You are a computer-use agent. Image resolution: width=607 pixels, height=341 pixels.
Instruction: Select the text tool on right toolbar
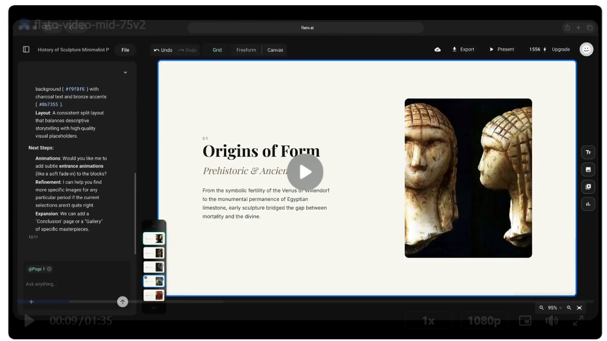click(588, 153)
